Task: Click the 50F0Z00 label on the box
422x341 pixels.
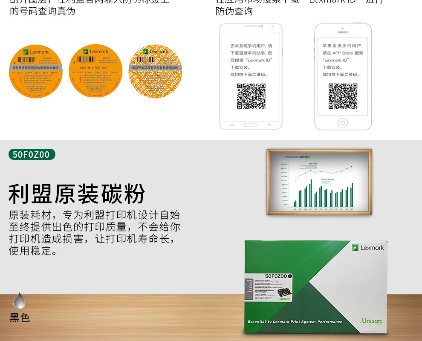Action: click(x=268, y=287)
